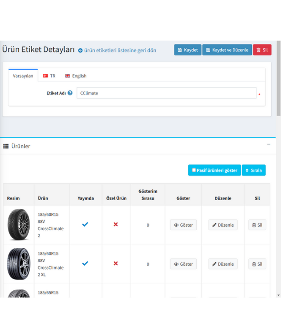The width and height of the screenshot is (281, 321).
Task: Click Kaydet ve Düzenle button
Action: coord(227,50)
